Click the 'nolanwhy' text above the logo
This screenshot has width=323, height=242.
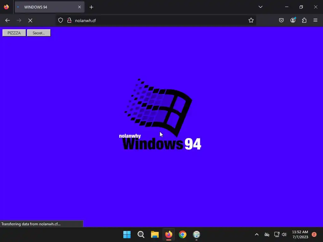(x=130, y=136)
